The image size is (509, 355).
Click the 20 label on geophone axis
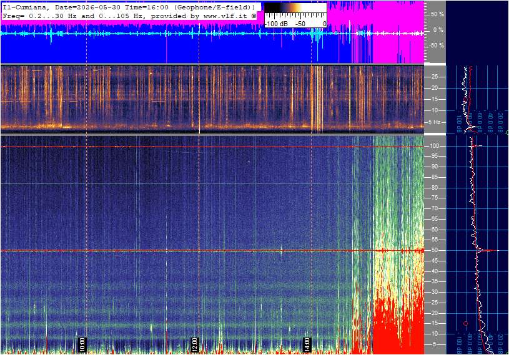434,88
